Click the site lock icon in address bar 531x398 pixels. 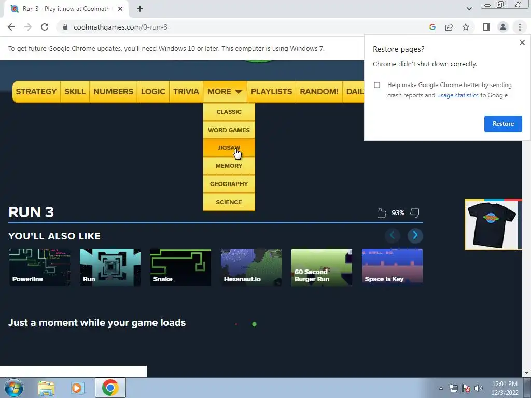[x=65, y=27]
